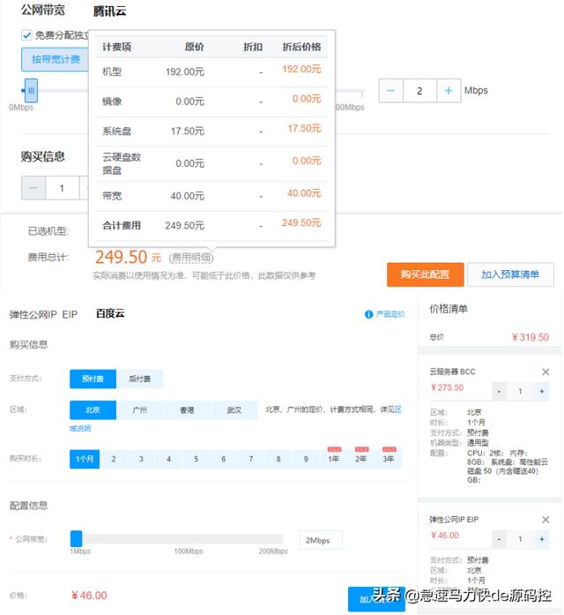
Task: Open 费用明细 cost details link
Action: 191,258
